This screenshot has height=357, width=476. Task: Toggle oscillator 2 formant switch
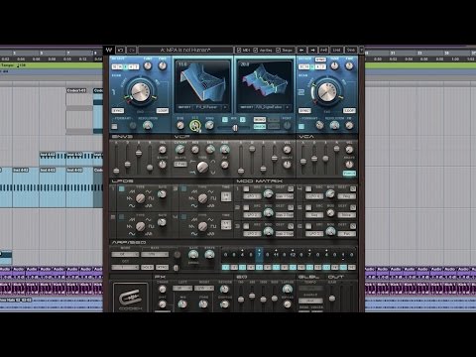point(301,126)
